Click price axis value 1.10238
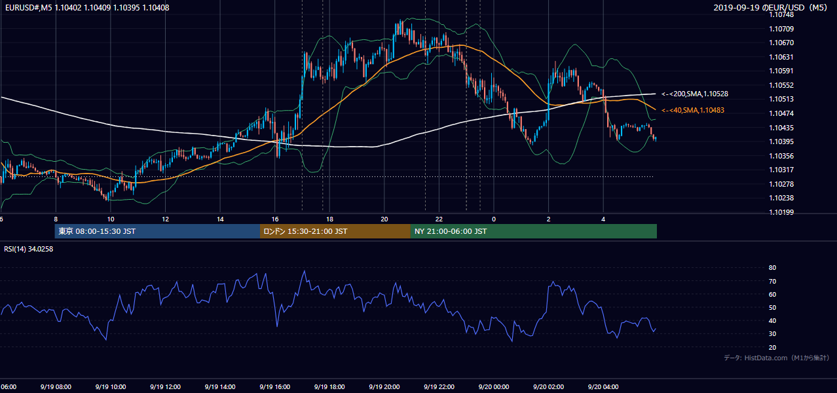Screen dimensions: 837x393 click(781, 198)
